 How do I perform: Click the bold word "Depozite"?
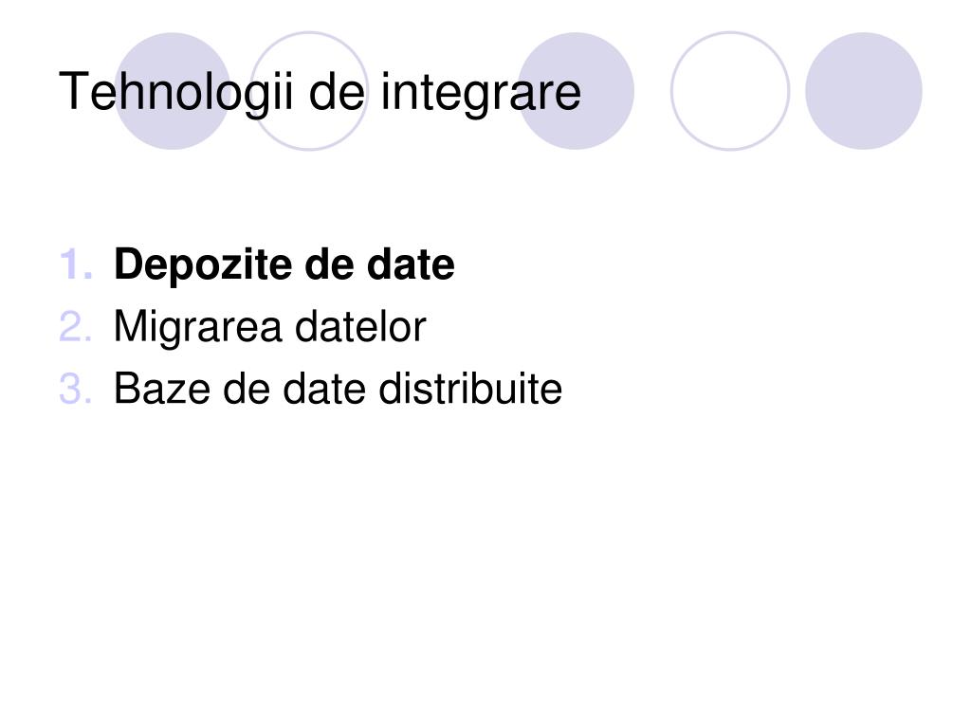coord(204,265)
